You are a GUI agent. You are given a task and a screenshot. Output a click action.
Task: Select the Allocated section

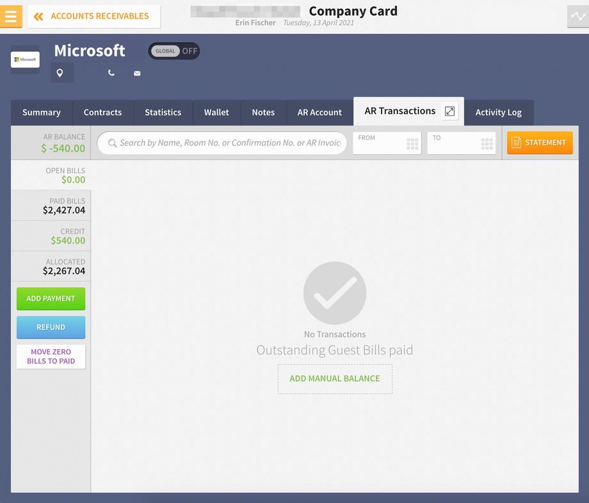click(51, 267)
